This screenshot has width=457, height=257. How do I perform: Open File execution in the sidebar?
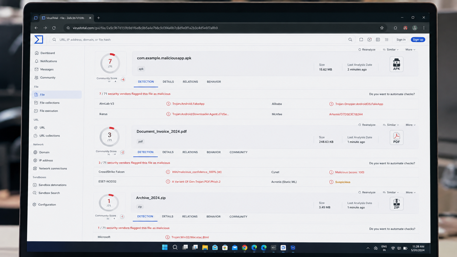46,111
